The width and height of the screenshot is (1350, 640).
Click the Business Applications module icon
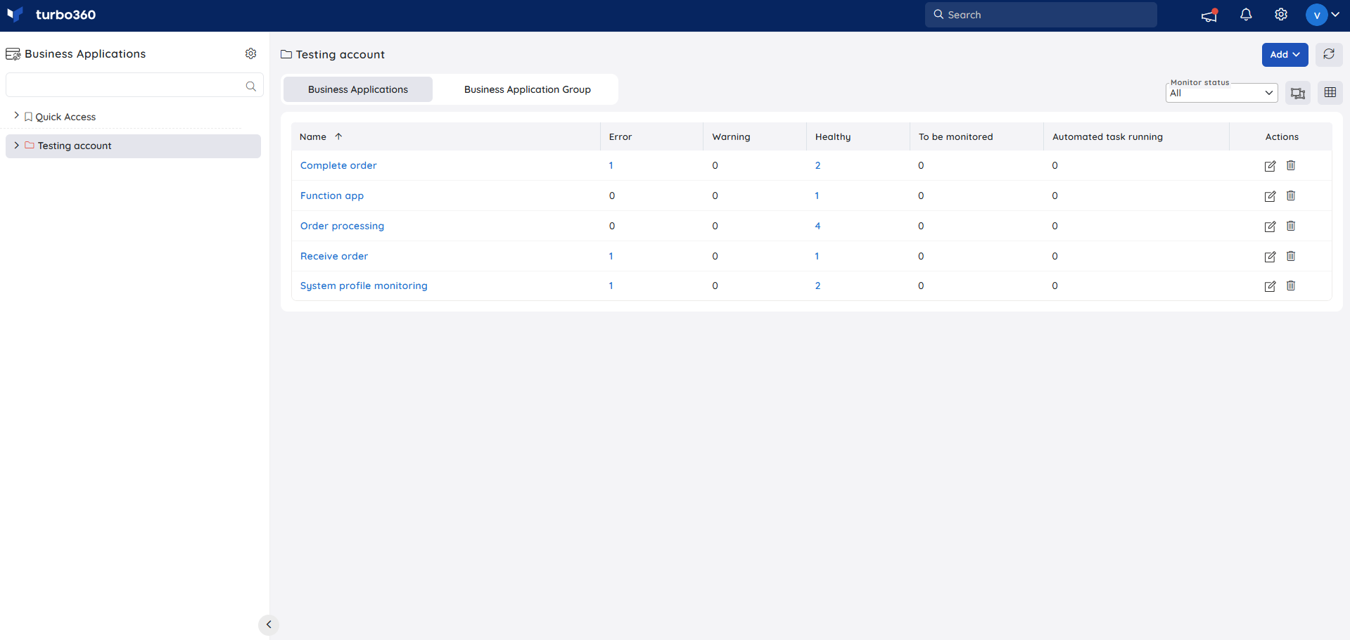click(x=13, y=54)
